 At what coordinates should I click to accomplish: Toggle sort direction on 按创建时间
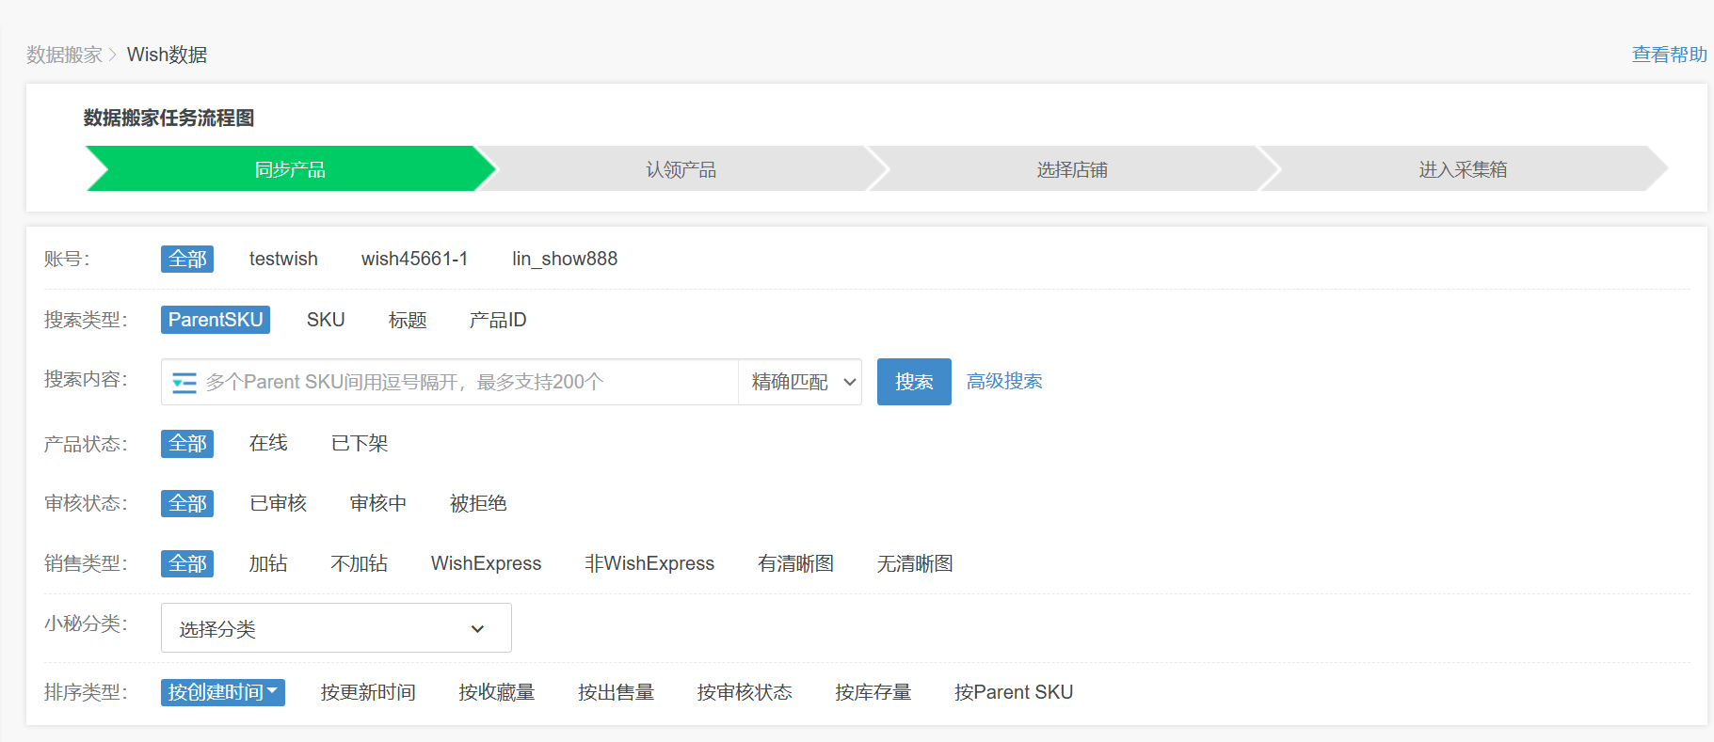(x=272, y=692)
